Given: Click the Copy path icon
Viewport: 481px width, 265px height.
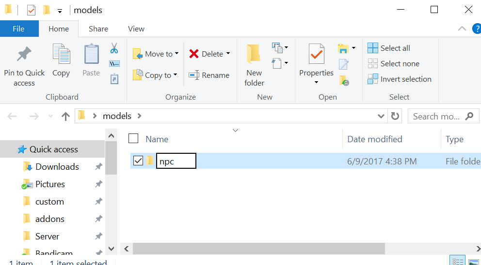Looking at the screenshot, I should coord(114,63).
